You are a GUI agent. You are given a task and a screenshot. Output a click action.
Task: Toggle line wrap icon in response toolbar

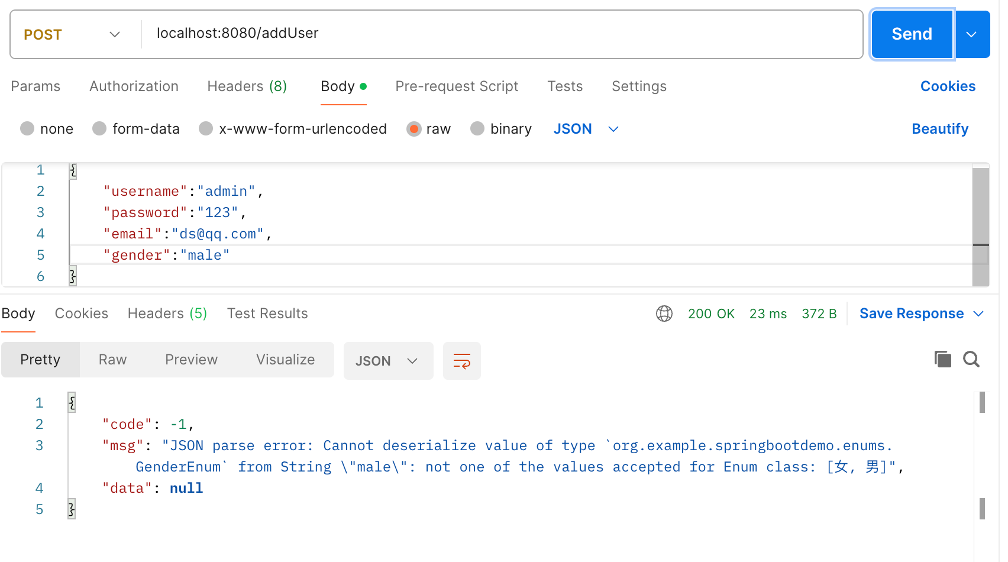pyautogui.click(x=461, y=361)
